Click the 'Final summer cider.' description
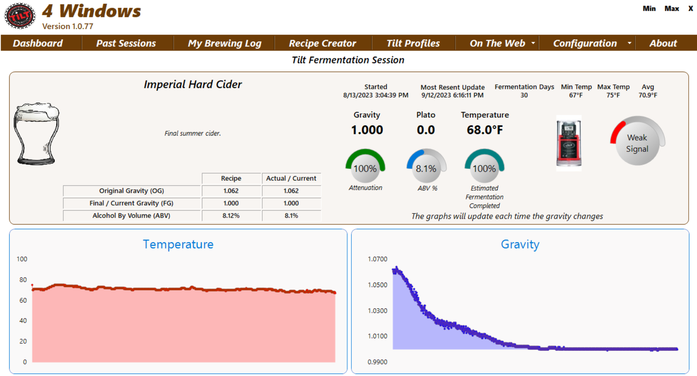The width and height of the screenshot is (697, 376). 193,133
